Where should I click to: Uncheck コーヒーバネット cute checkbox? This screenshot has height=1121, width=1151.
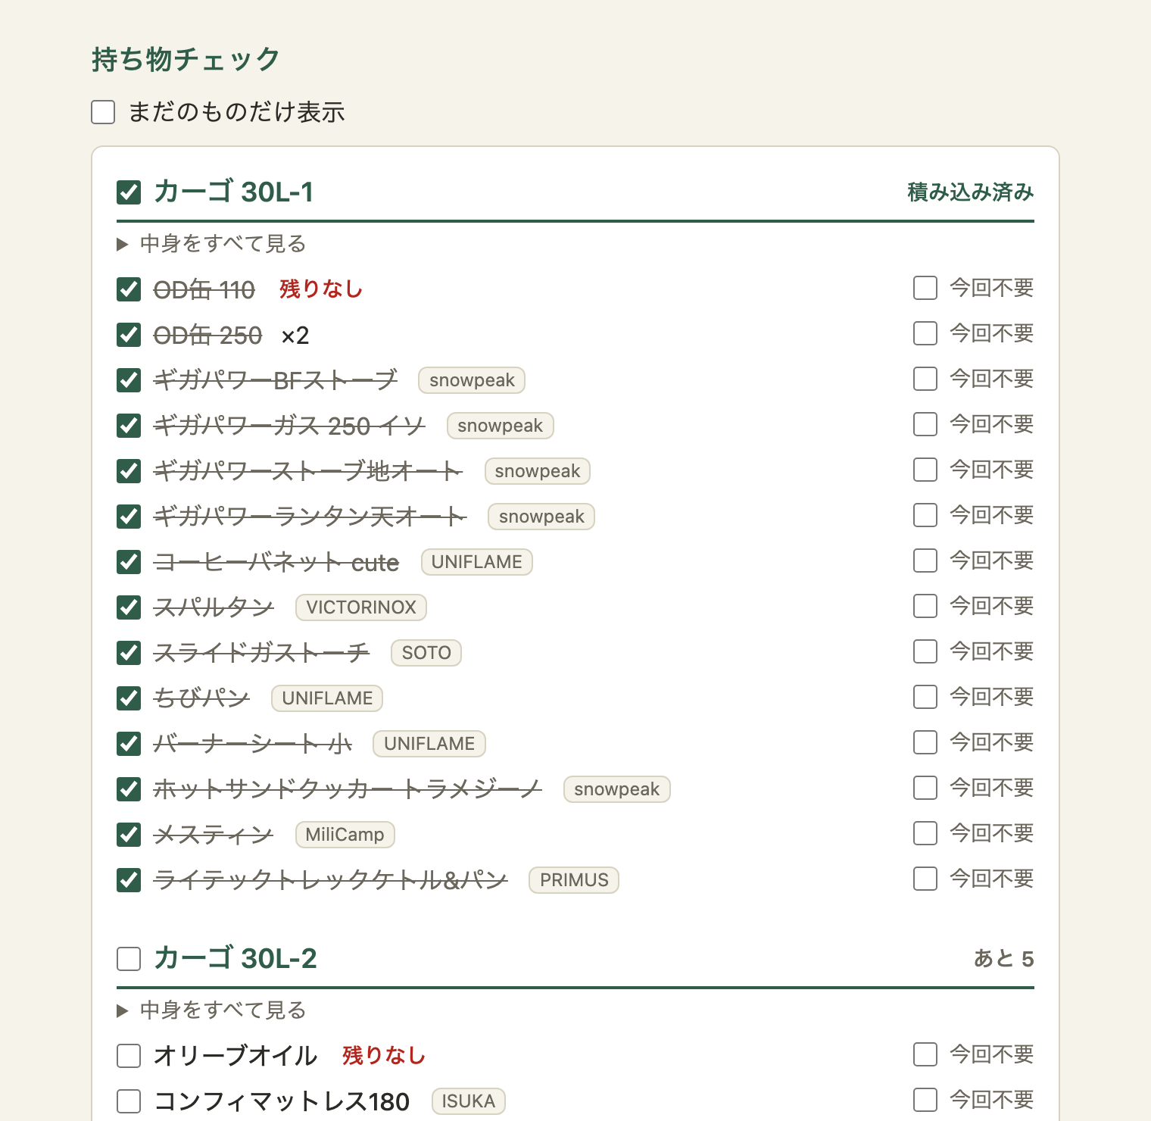(x=129, y=562)
